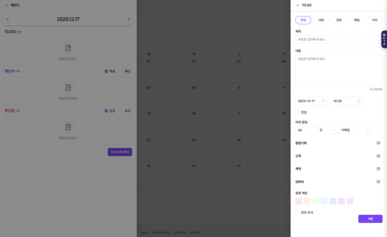Check the 완료 표시 checkbox
Screen dimensions: 387x237
[297, 212]
